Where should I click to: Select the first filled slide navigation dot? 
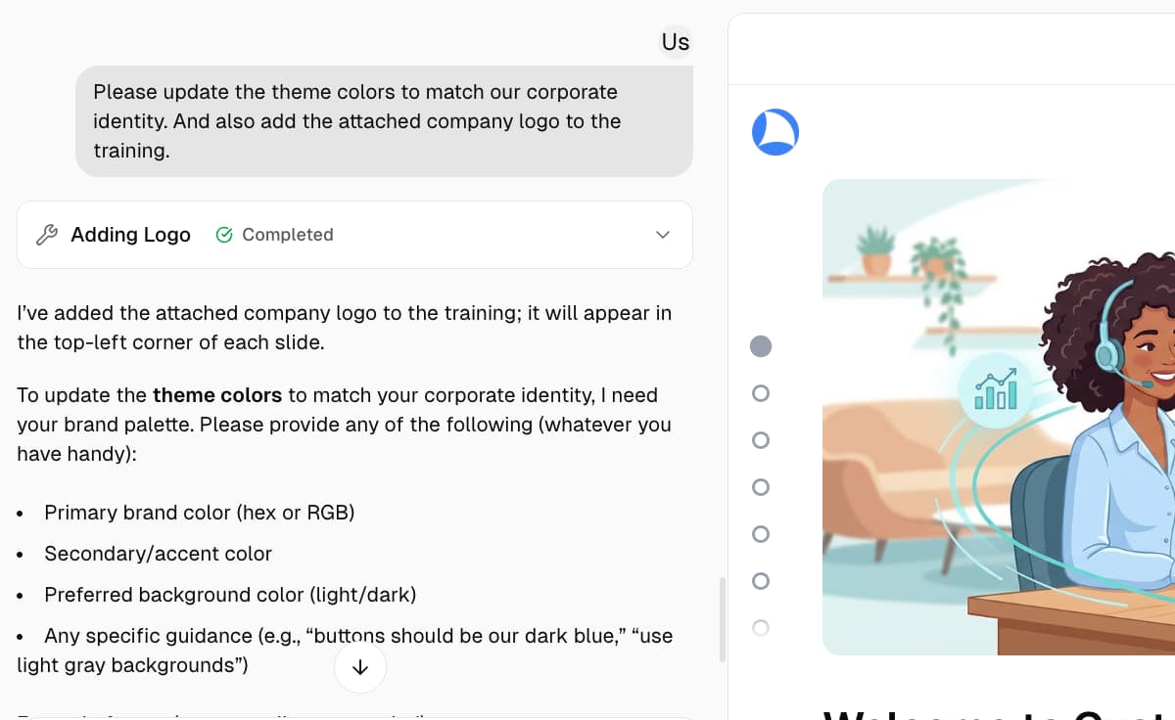coord(761,346)
